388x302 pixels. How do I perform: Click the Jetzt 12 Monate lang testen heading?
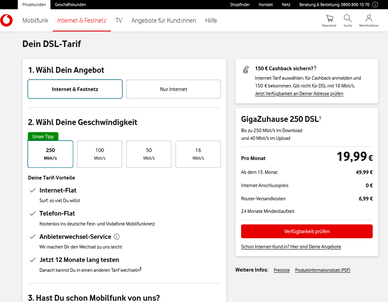[79, 260]
